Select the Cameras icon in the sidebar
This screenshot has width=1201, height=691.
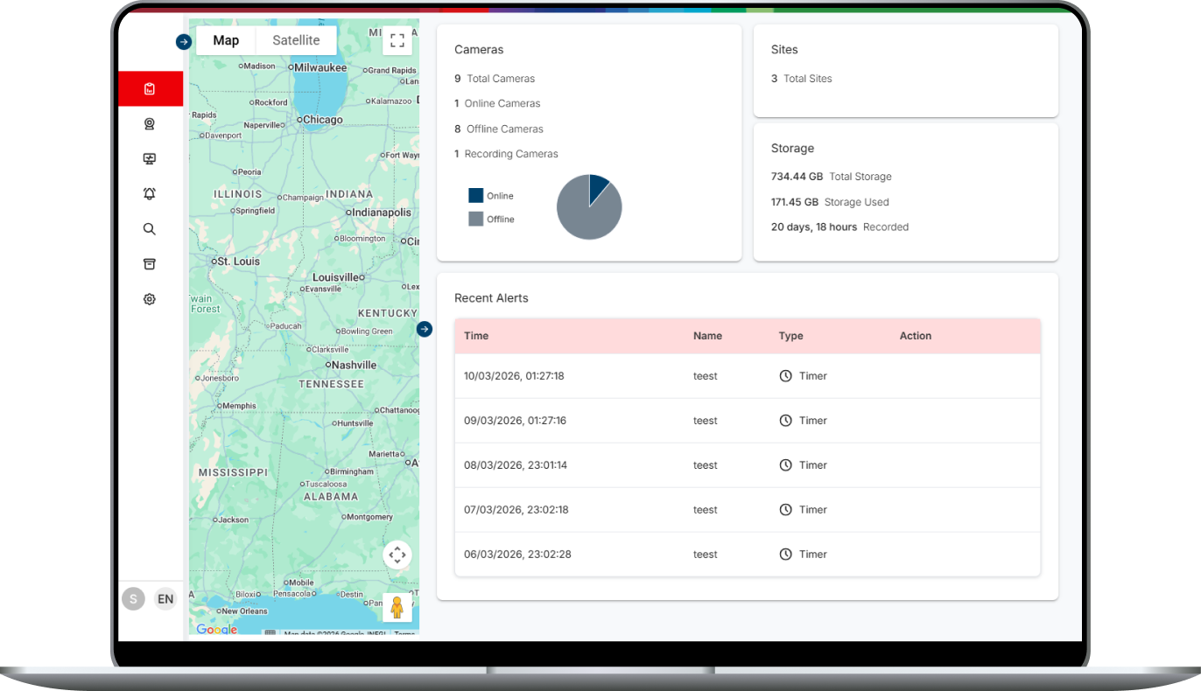click(x=149, y=123)
